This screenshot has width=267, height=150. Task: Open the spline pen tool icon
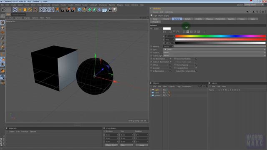pos(84,10)
